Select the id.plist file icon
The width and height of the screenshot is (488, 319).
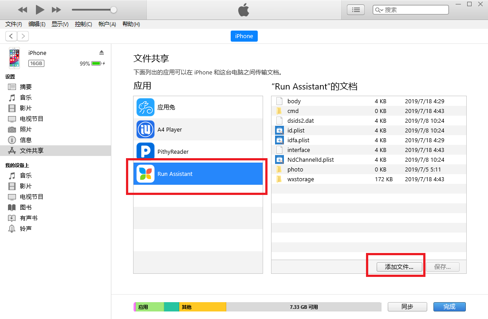(x=279, y=131)
